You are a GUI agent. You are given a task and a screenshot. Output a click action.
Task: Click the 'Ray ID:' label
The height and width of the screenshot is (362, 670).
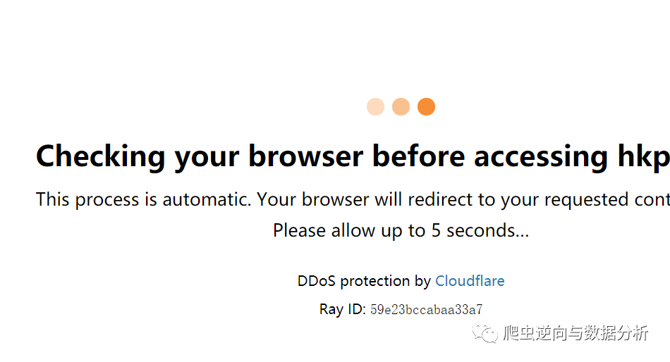(342, 309)
